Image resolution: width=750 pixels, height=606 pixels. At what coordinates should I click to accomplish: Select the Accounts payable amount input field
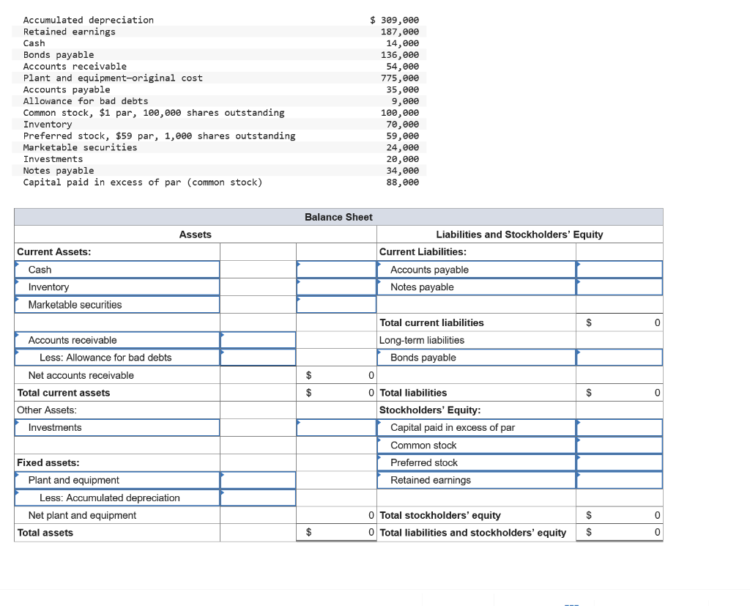pos(619,269)
